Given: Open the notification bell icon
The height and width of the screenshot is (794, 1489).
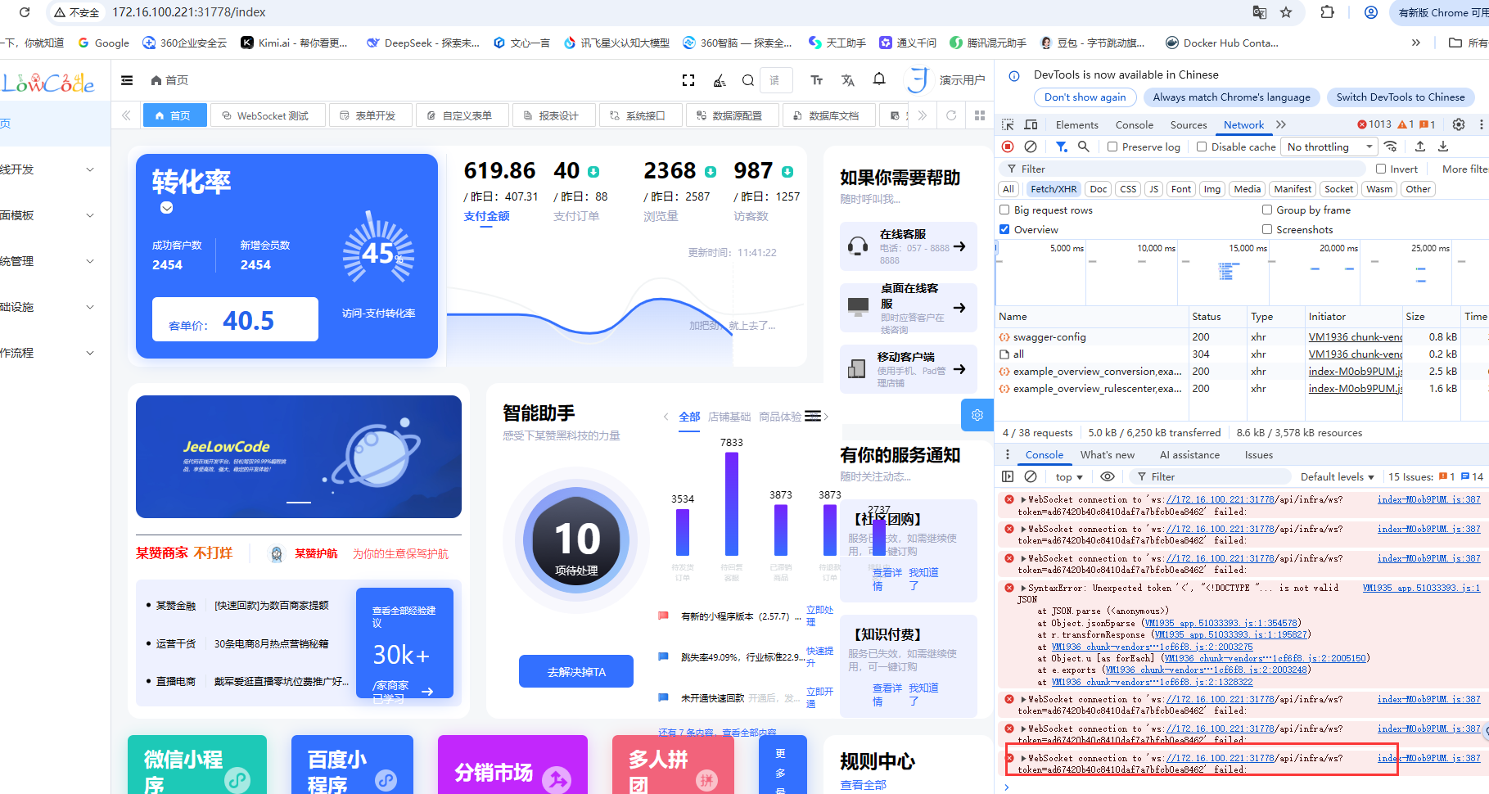Looking at the screenshot, I should click(878, 79).
